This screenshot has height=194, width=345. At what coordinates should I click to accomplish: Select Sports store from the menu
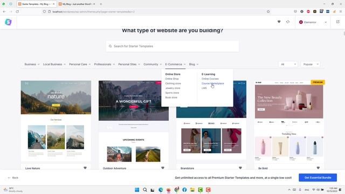click(172, 93)
